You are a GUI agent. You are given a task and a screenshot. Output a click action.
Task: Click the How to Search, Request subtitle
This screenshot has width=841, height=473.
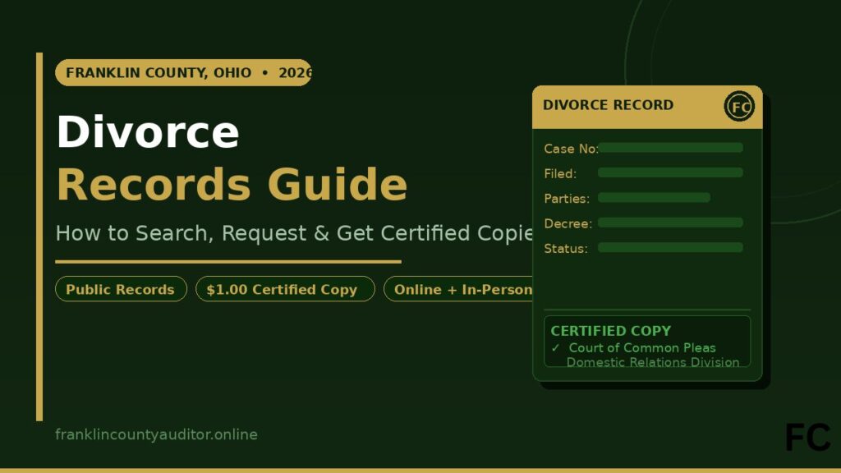click(295, 233)
